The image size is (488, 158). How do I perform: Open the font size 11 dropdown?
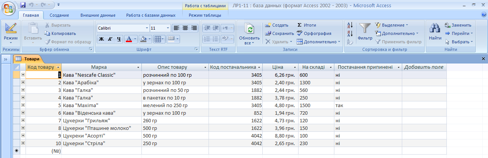[x=168, y=28]
